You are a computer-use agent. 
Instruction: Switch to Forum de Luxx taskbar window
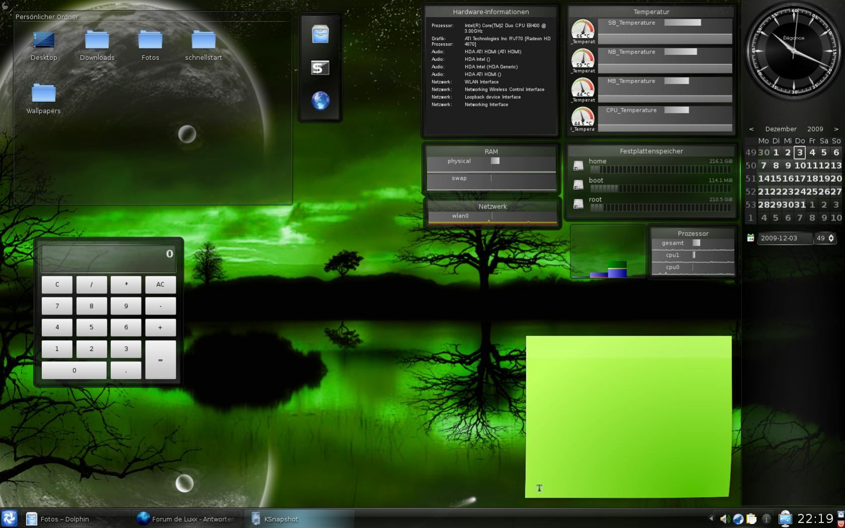click(187, 519)
